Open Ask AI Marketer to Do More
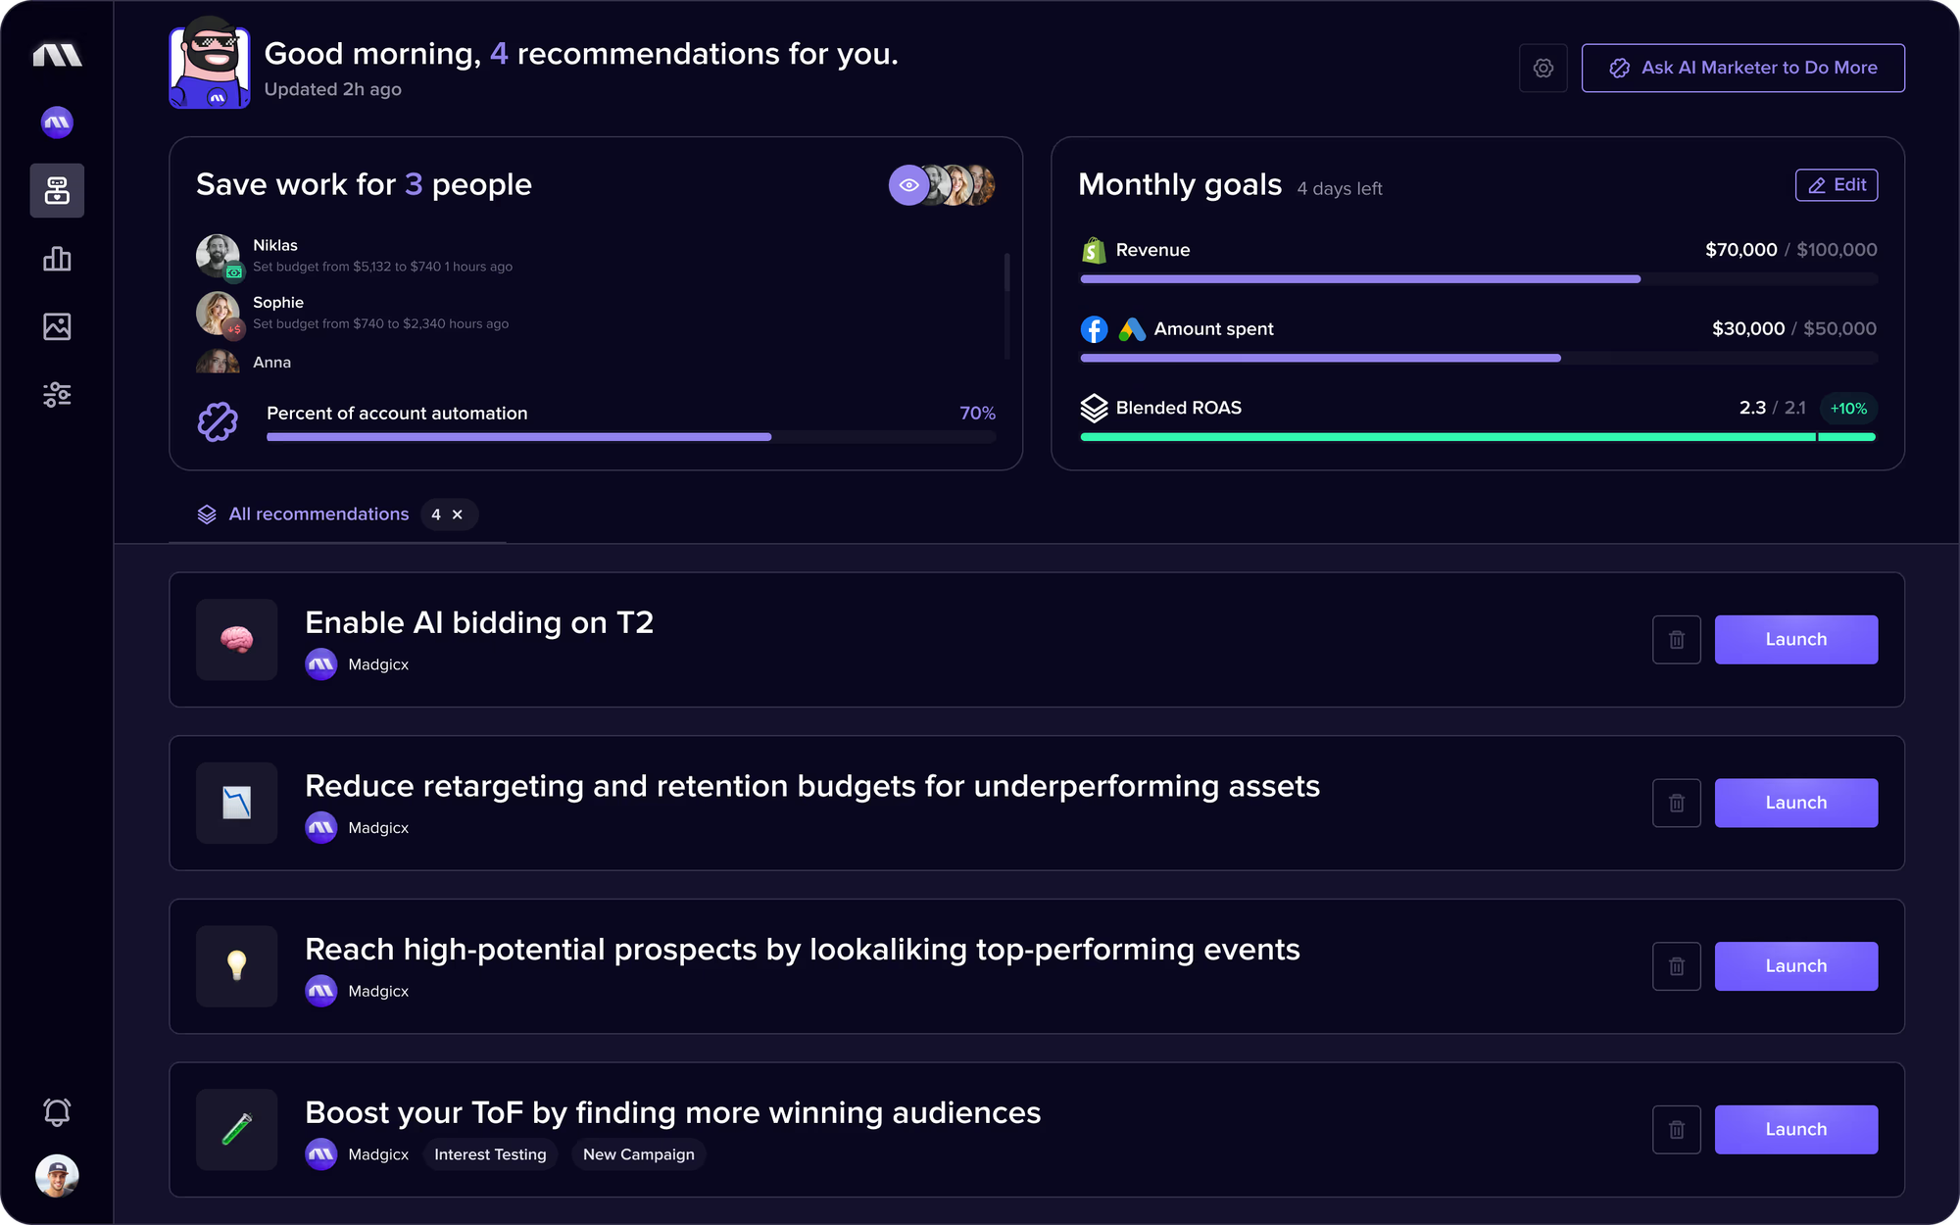The image size is (1960, 1225). click(x=1742, y=68)
